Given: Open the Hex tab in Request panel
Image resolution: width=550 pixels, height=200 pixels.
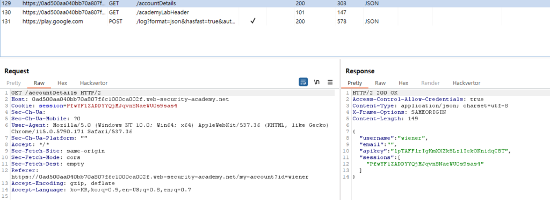Looking at the screenshot, I should (x=62, y=83).
